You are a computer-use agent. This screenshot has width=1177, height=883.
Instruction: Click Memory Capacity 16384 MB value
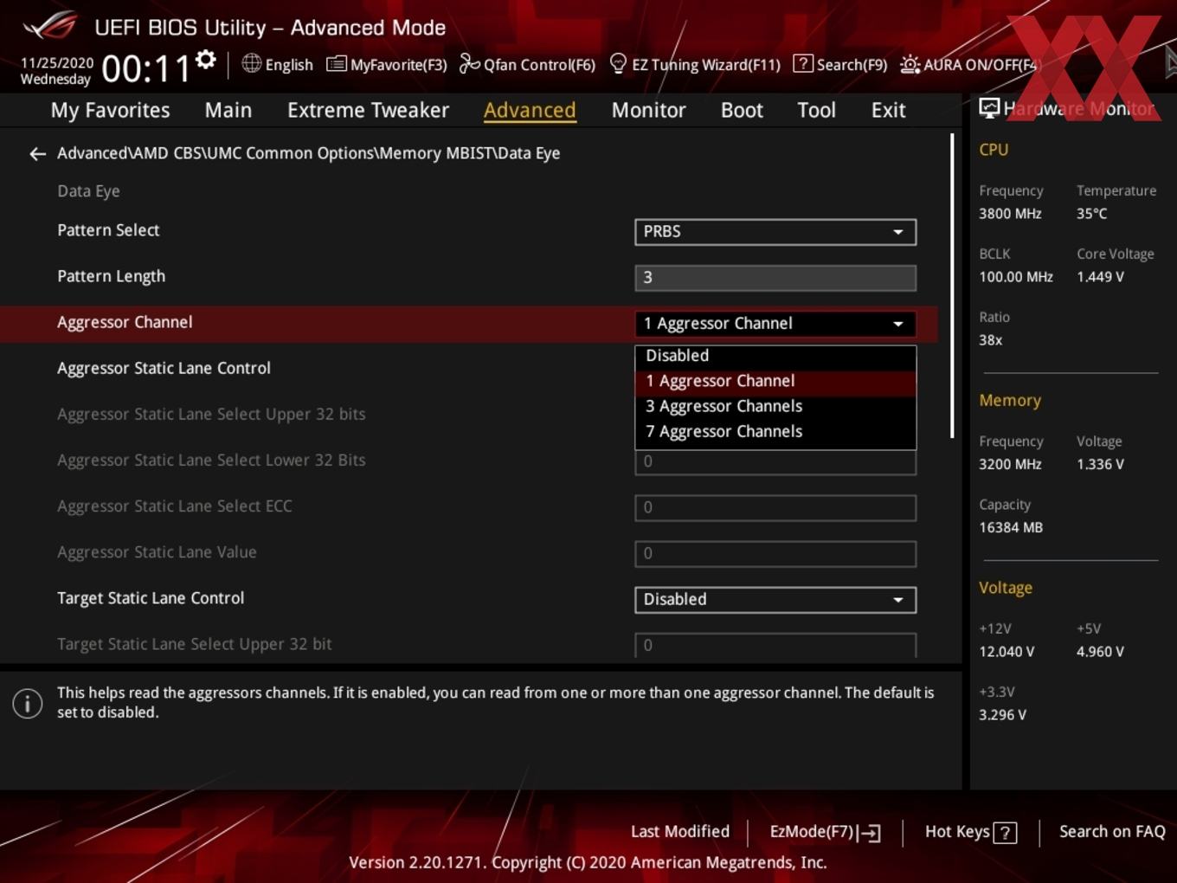(x=1011, y=528)
